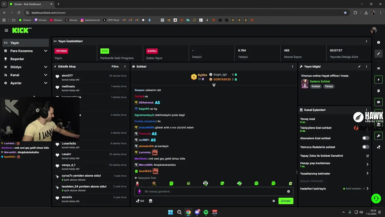The image size is (385, 217).
Task: Open the batuhanercok Instagram bookmark
Action: (90, 20)
